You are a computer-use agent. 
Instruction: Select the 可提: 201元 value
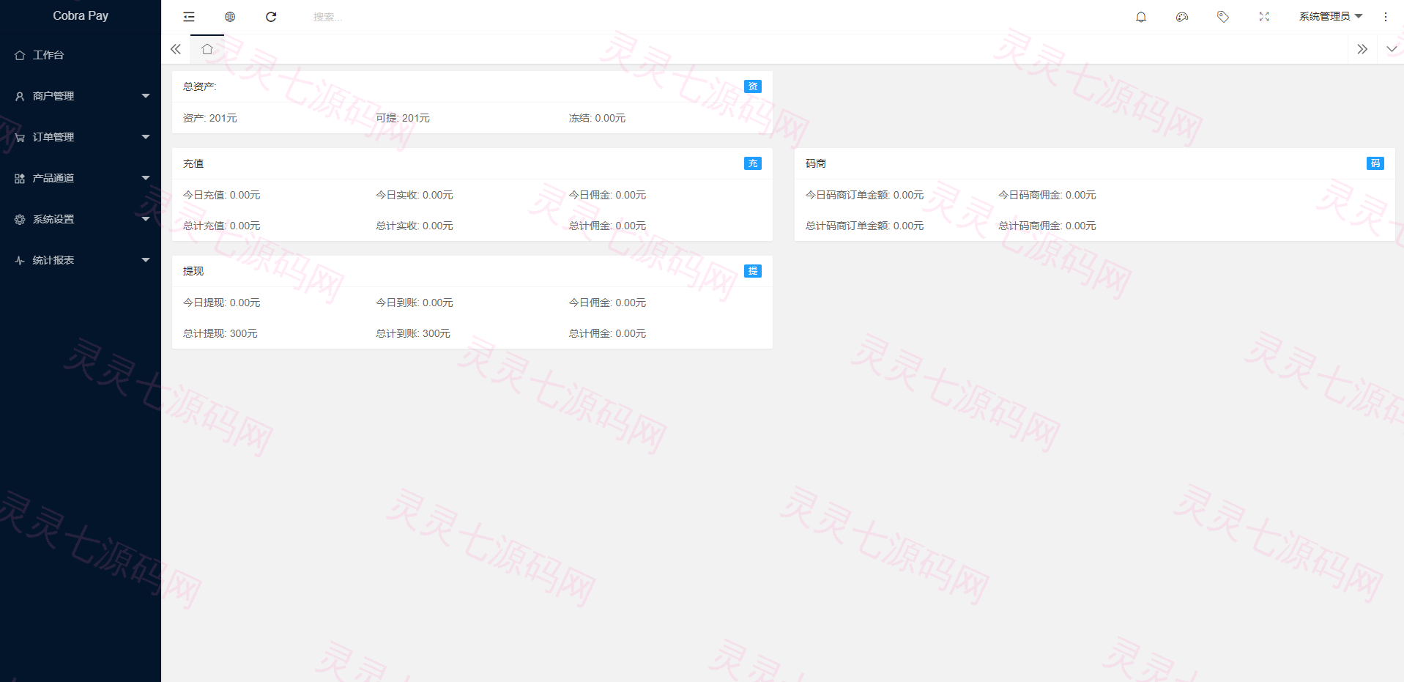point(403,118)
